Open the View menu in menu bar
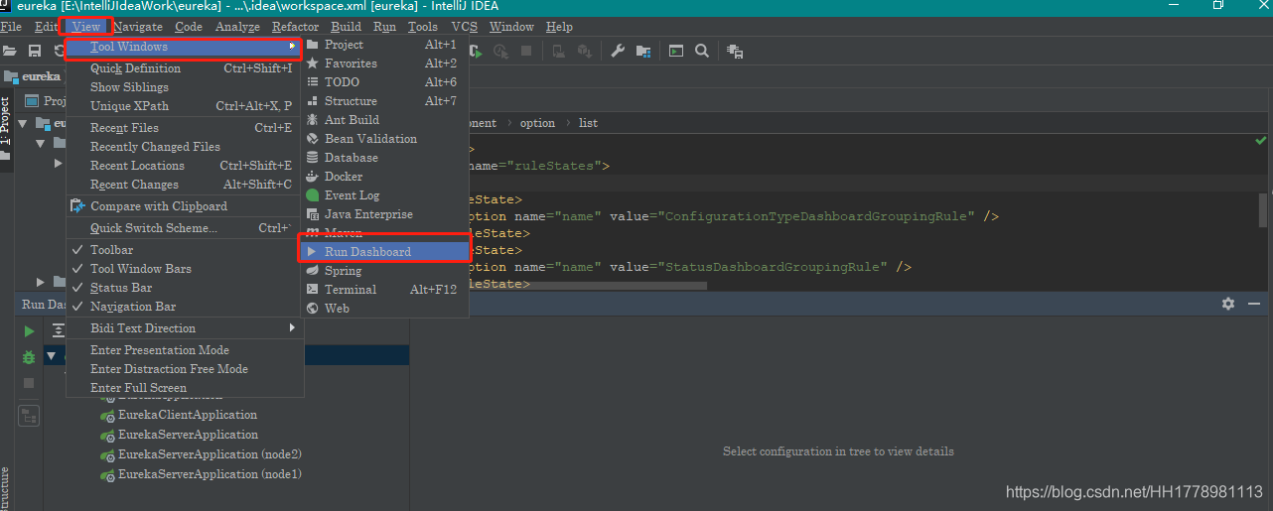Viewport: 1273px width, 511px height. tap(86, 27)
